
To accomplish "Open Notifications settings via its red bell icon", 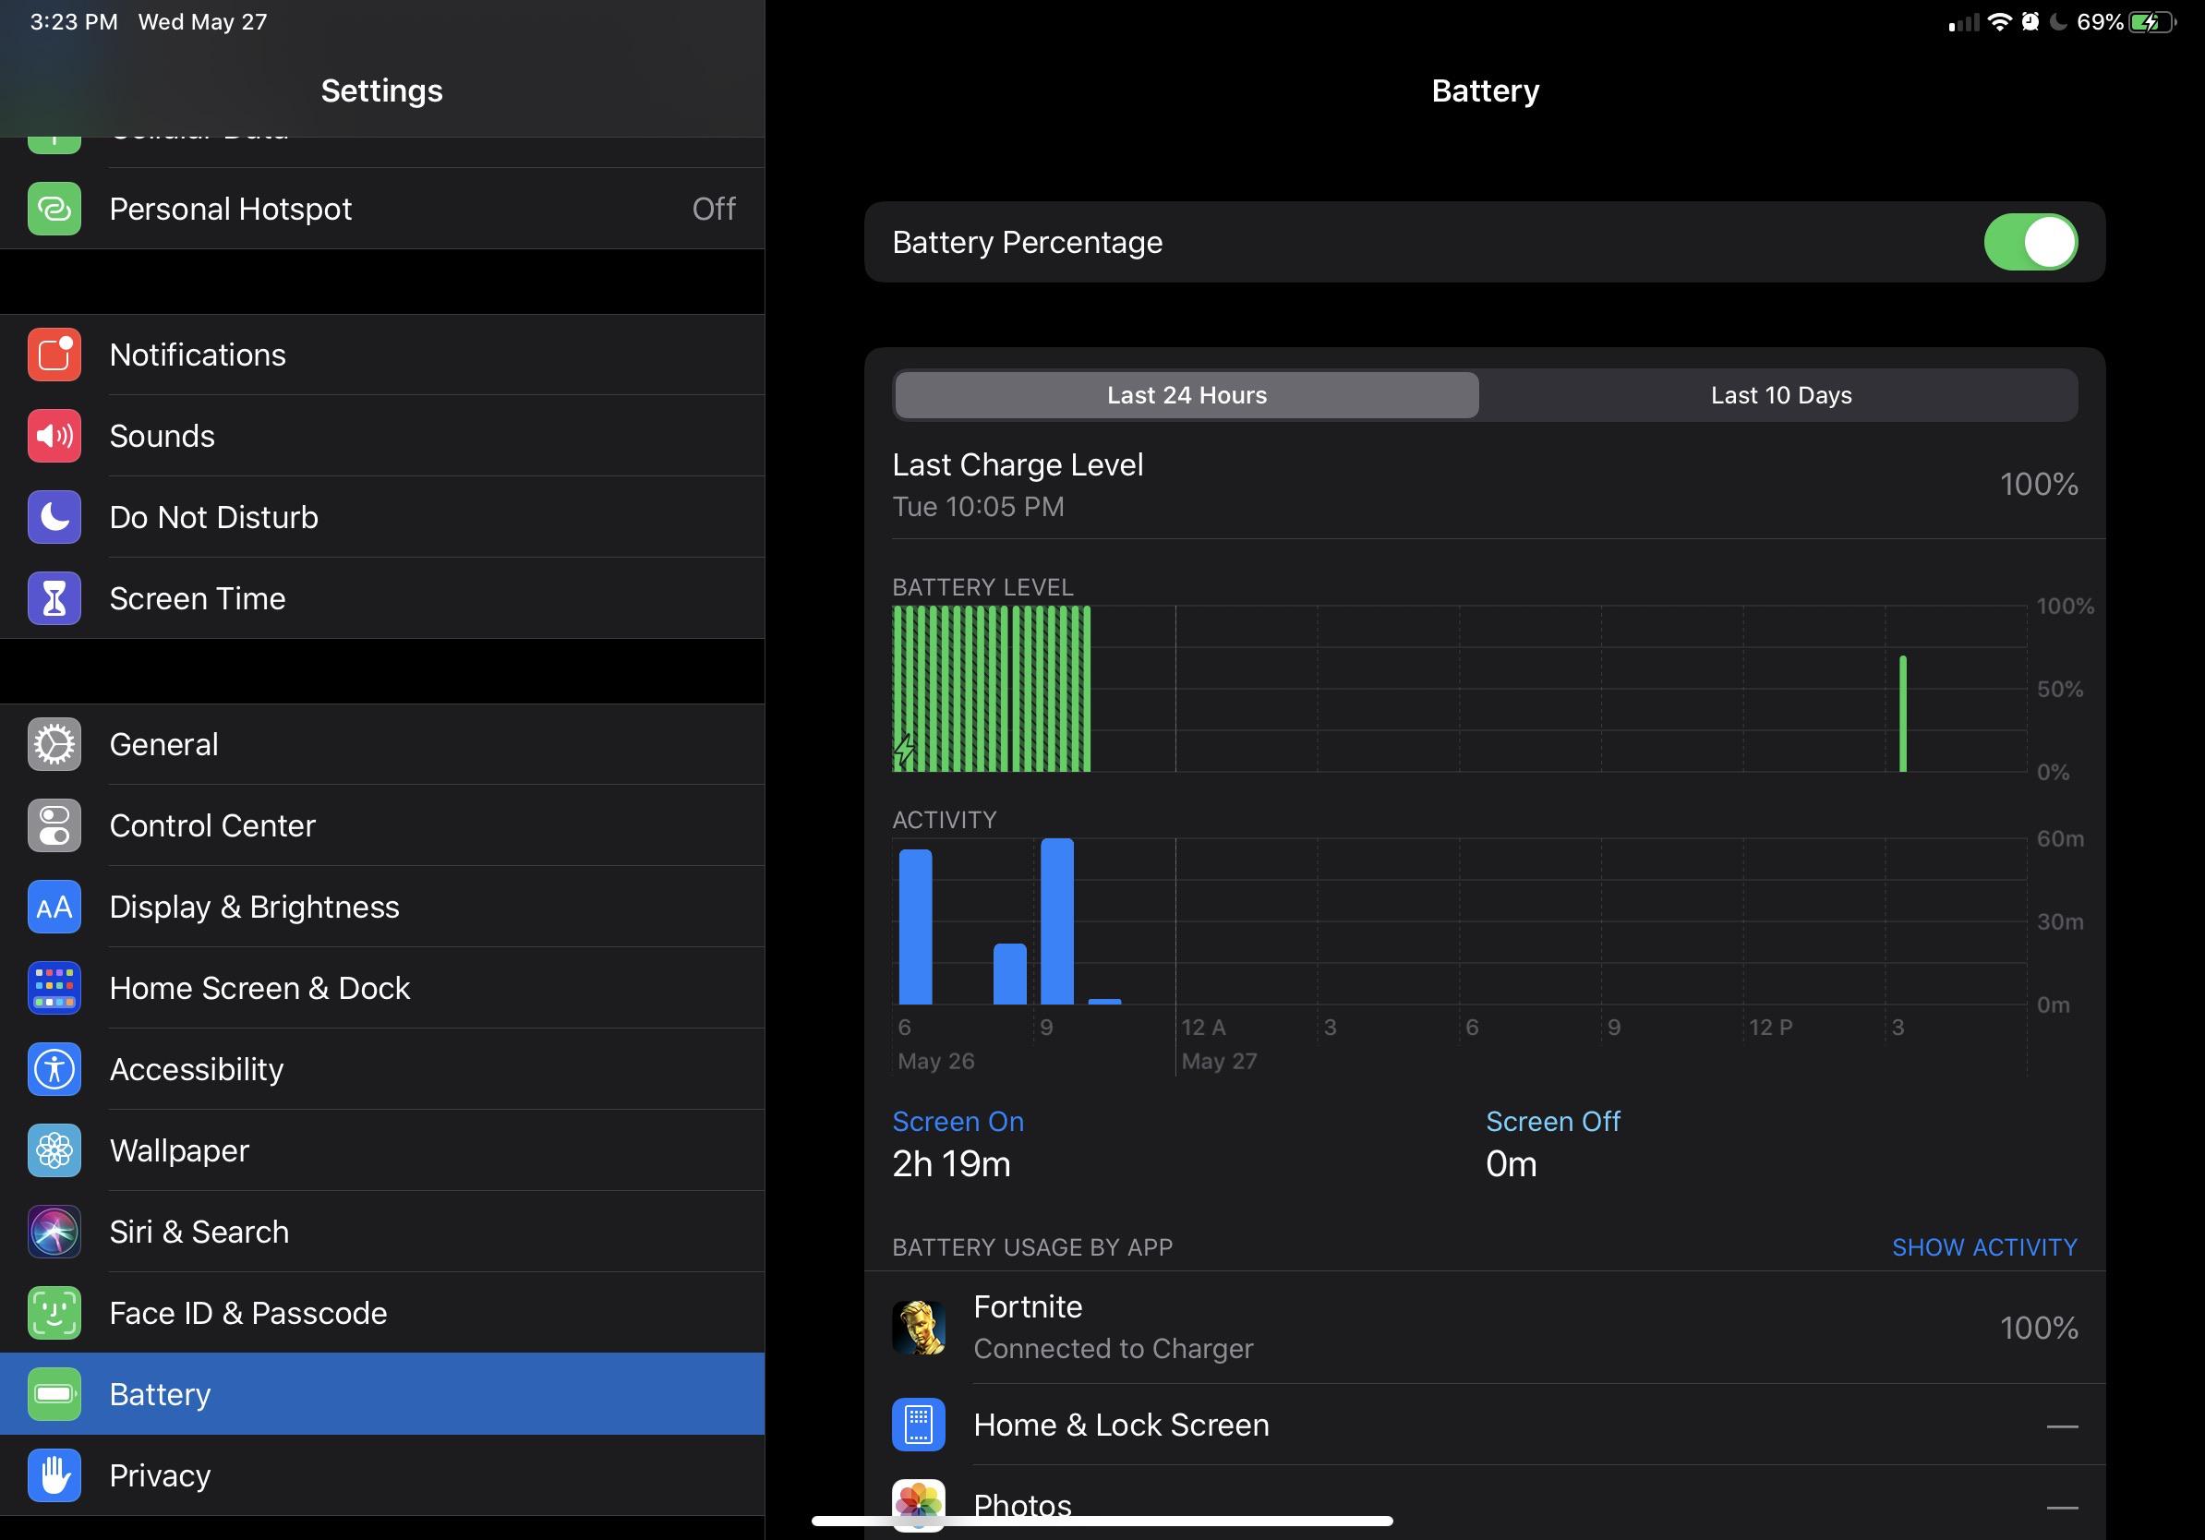I will pyautogui.click(x=54, y=355).
